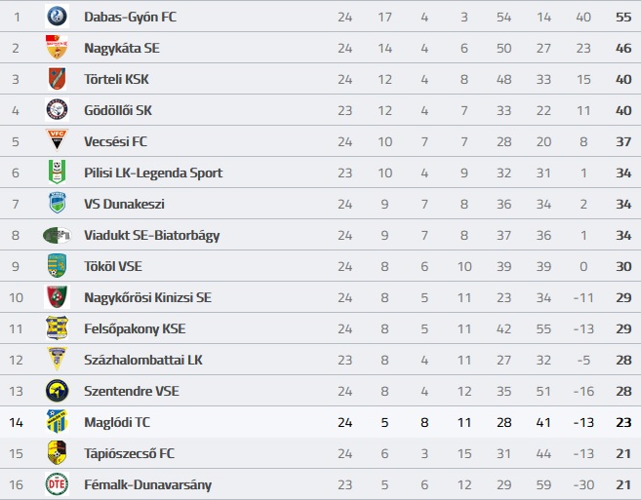The height and width of the screenshot is (500, 641).
Task: Click the Szentendre VSE round yellow badge
Action: tap(57, 391)
